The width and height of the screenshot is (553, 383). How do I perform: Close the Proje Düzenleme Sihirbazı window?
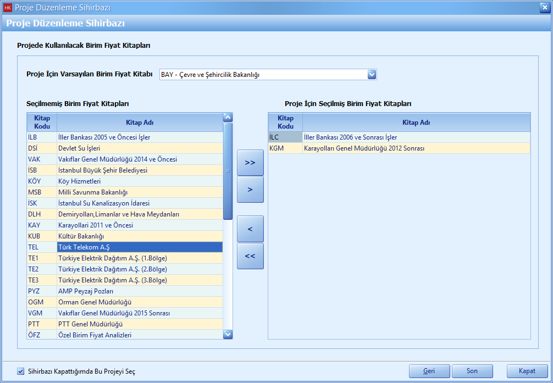tap(544, 7)
